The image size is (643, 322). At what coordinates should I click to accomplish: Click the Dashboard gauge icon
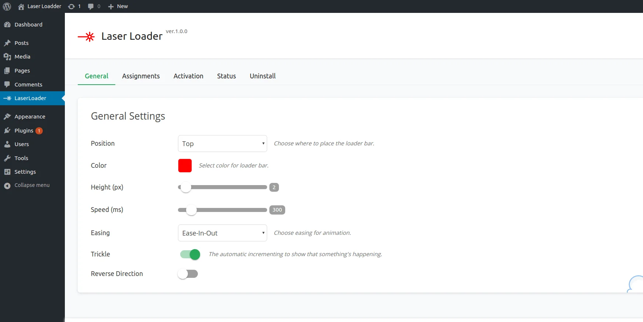pyautogui.click(x=7, y=25)
